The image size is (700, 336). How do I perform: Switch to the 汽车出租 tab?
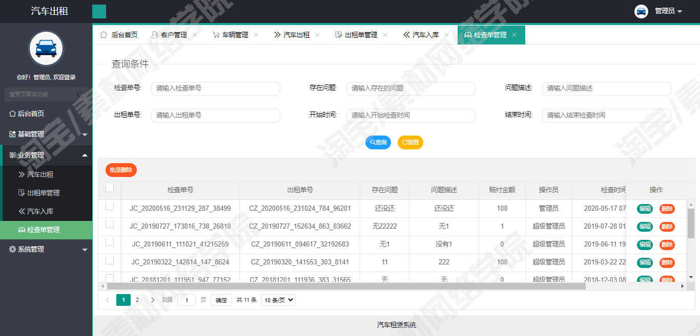click(292, 35)
